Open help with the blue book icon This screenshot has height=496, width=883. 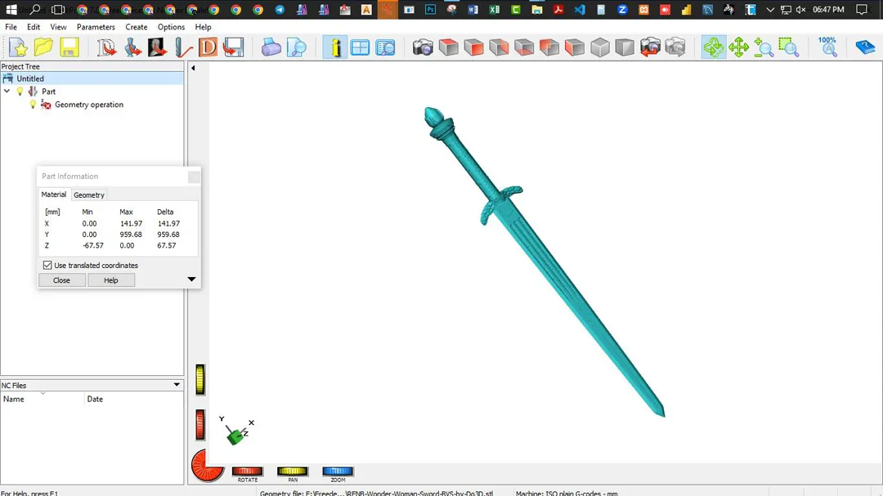865,47
